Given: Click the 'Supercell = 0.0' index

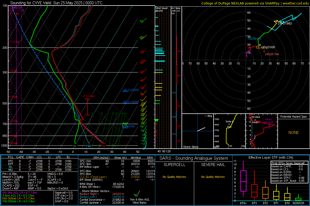Looking at the screenshot, I should click(x=64, y=193).
